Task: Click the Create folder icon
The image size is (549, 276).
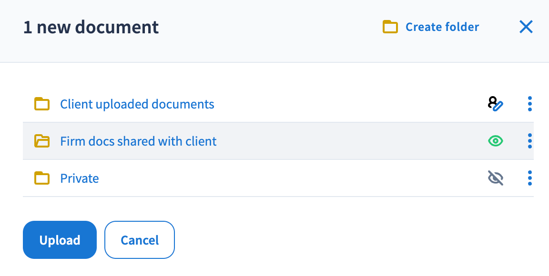Action: pos(390,27)
